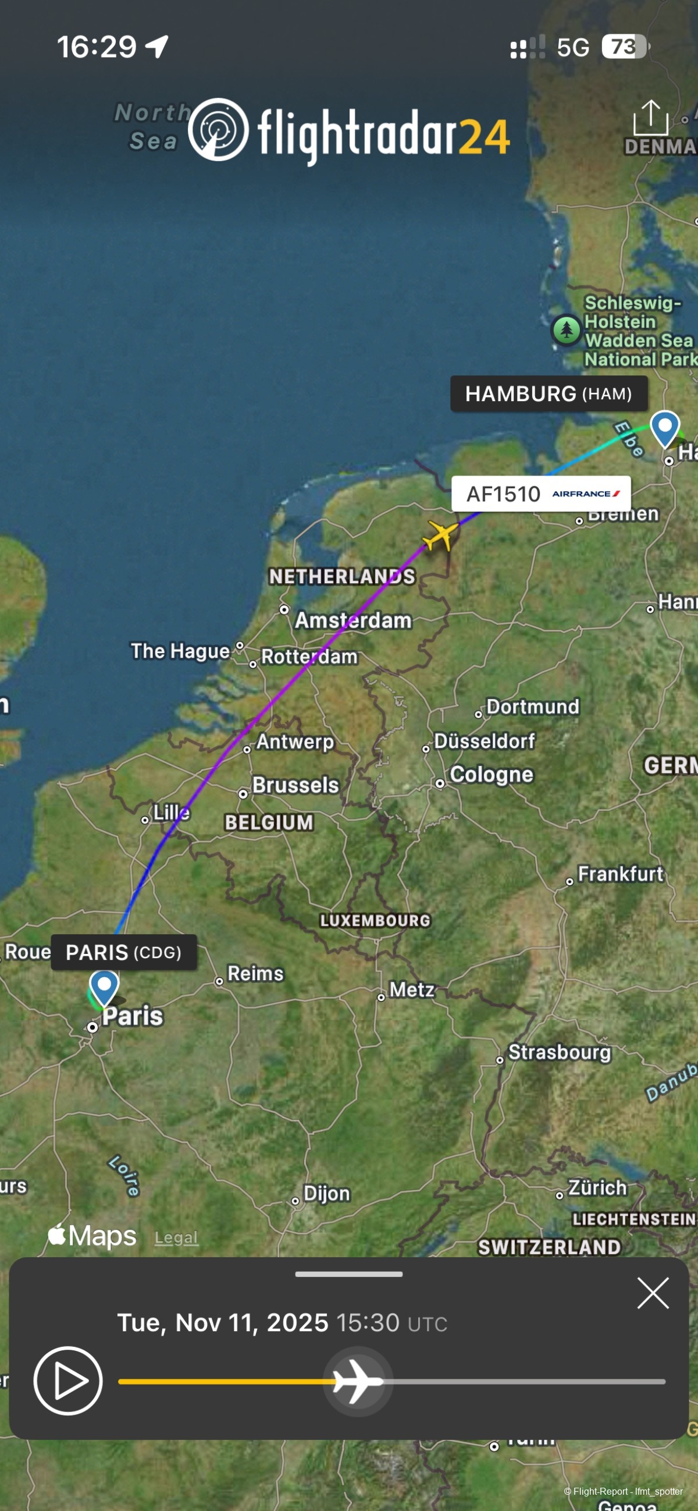The image size is (698, 1511).
Task: Tap the location arrow in the status bar
Action: point(157,47)
